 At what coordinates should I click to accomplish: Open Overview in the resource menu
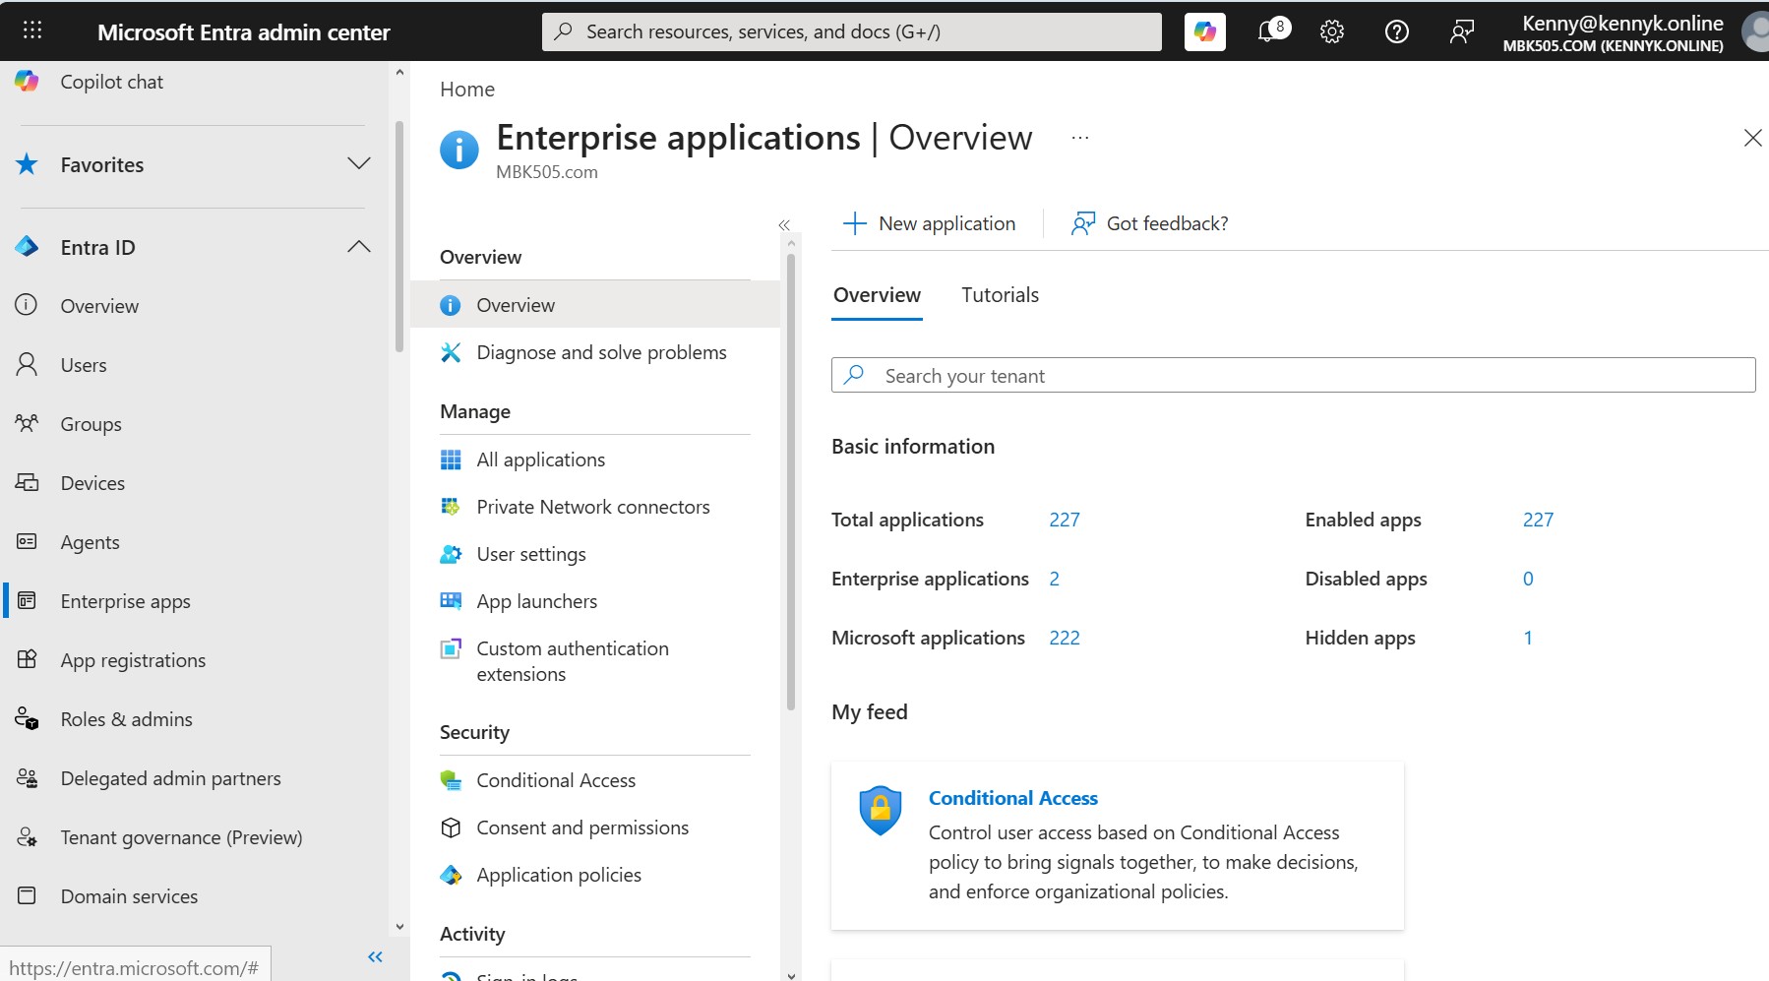pos(595,305)
